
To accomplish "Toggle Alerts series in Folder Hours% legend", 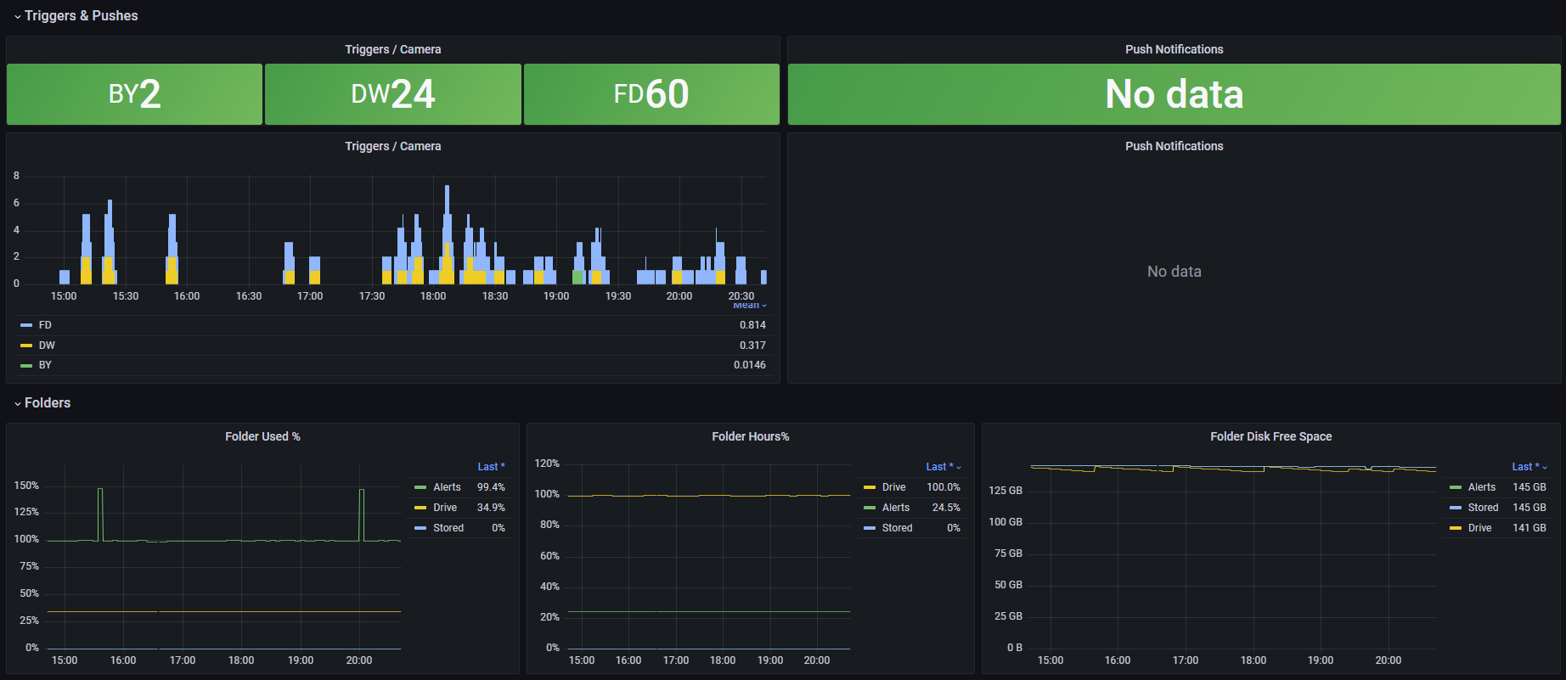I will pos(896,508).
